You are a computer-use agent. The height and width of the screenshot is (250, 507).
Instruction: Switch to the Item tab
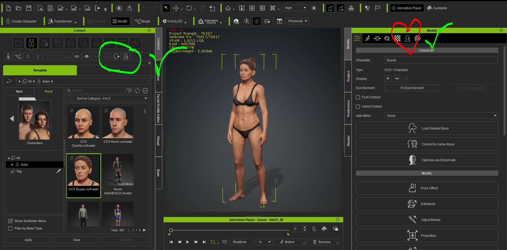coord(19,91)
